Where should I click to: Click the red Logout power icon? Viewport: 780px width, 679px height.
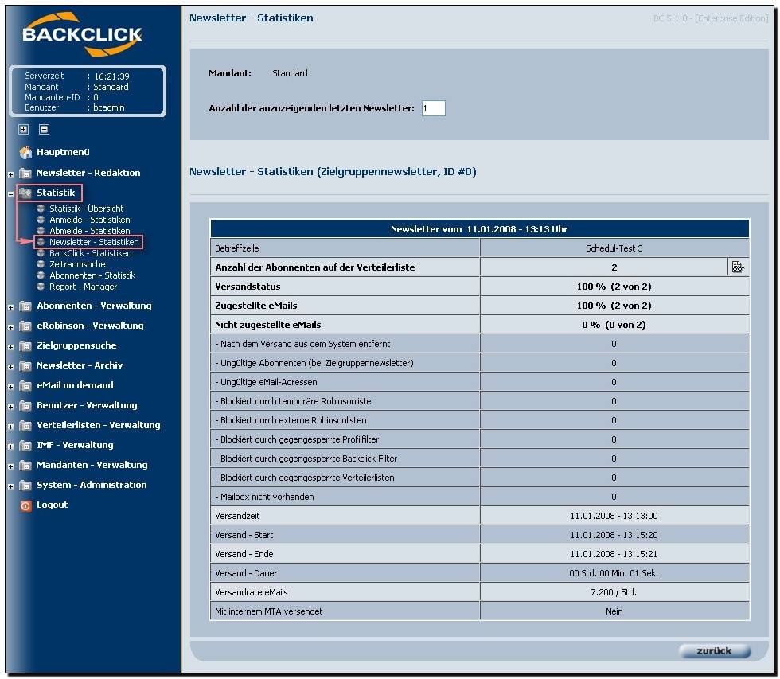pyautogui.click(x=25, y=505)
